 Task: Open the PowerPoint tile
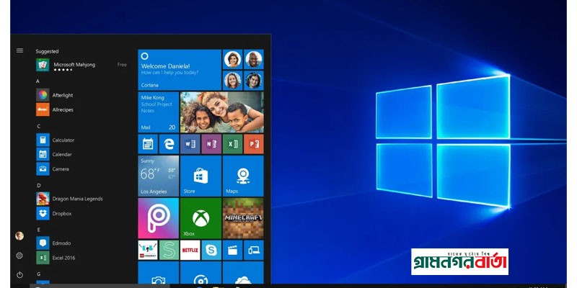click(254, 144)
